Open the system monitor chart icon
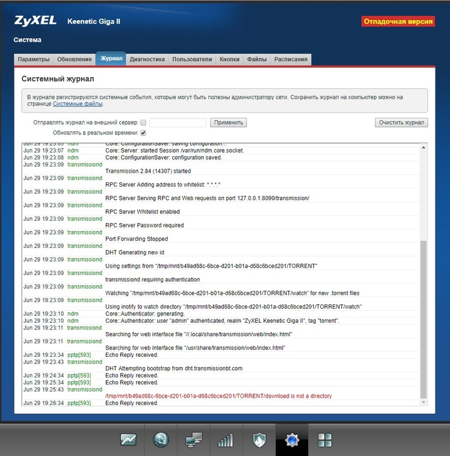450x456 pixels. coord(128,440)
